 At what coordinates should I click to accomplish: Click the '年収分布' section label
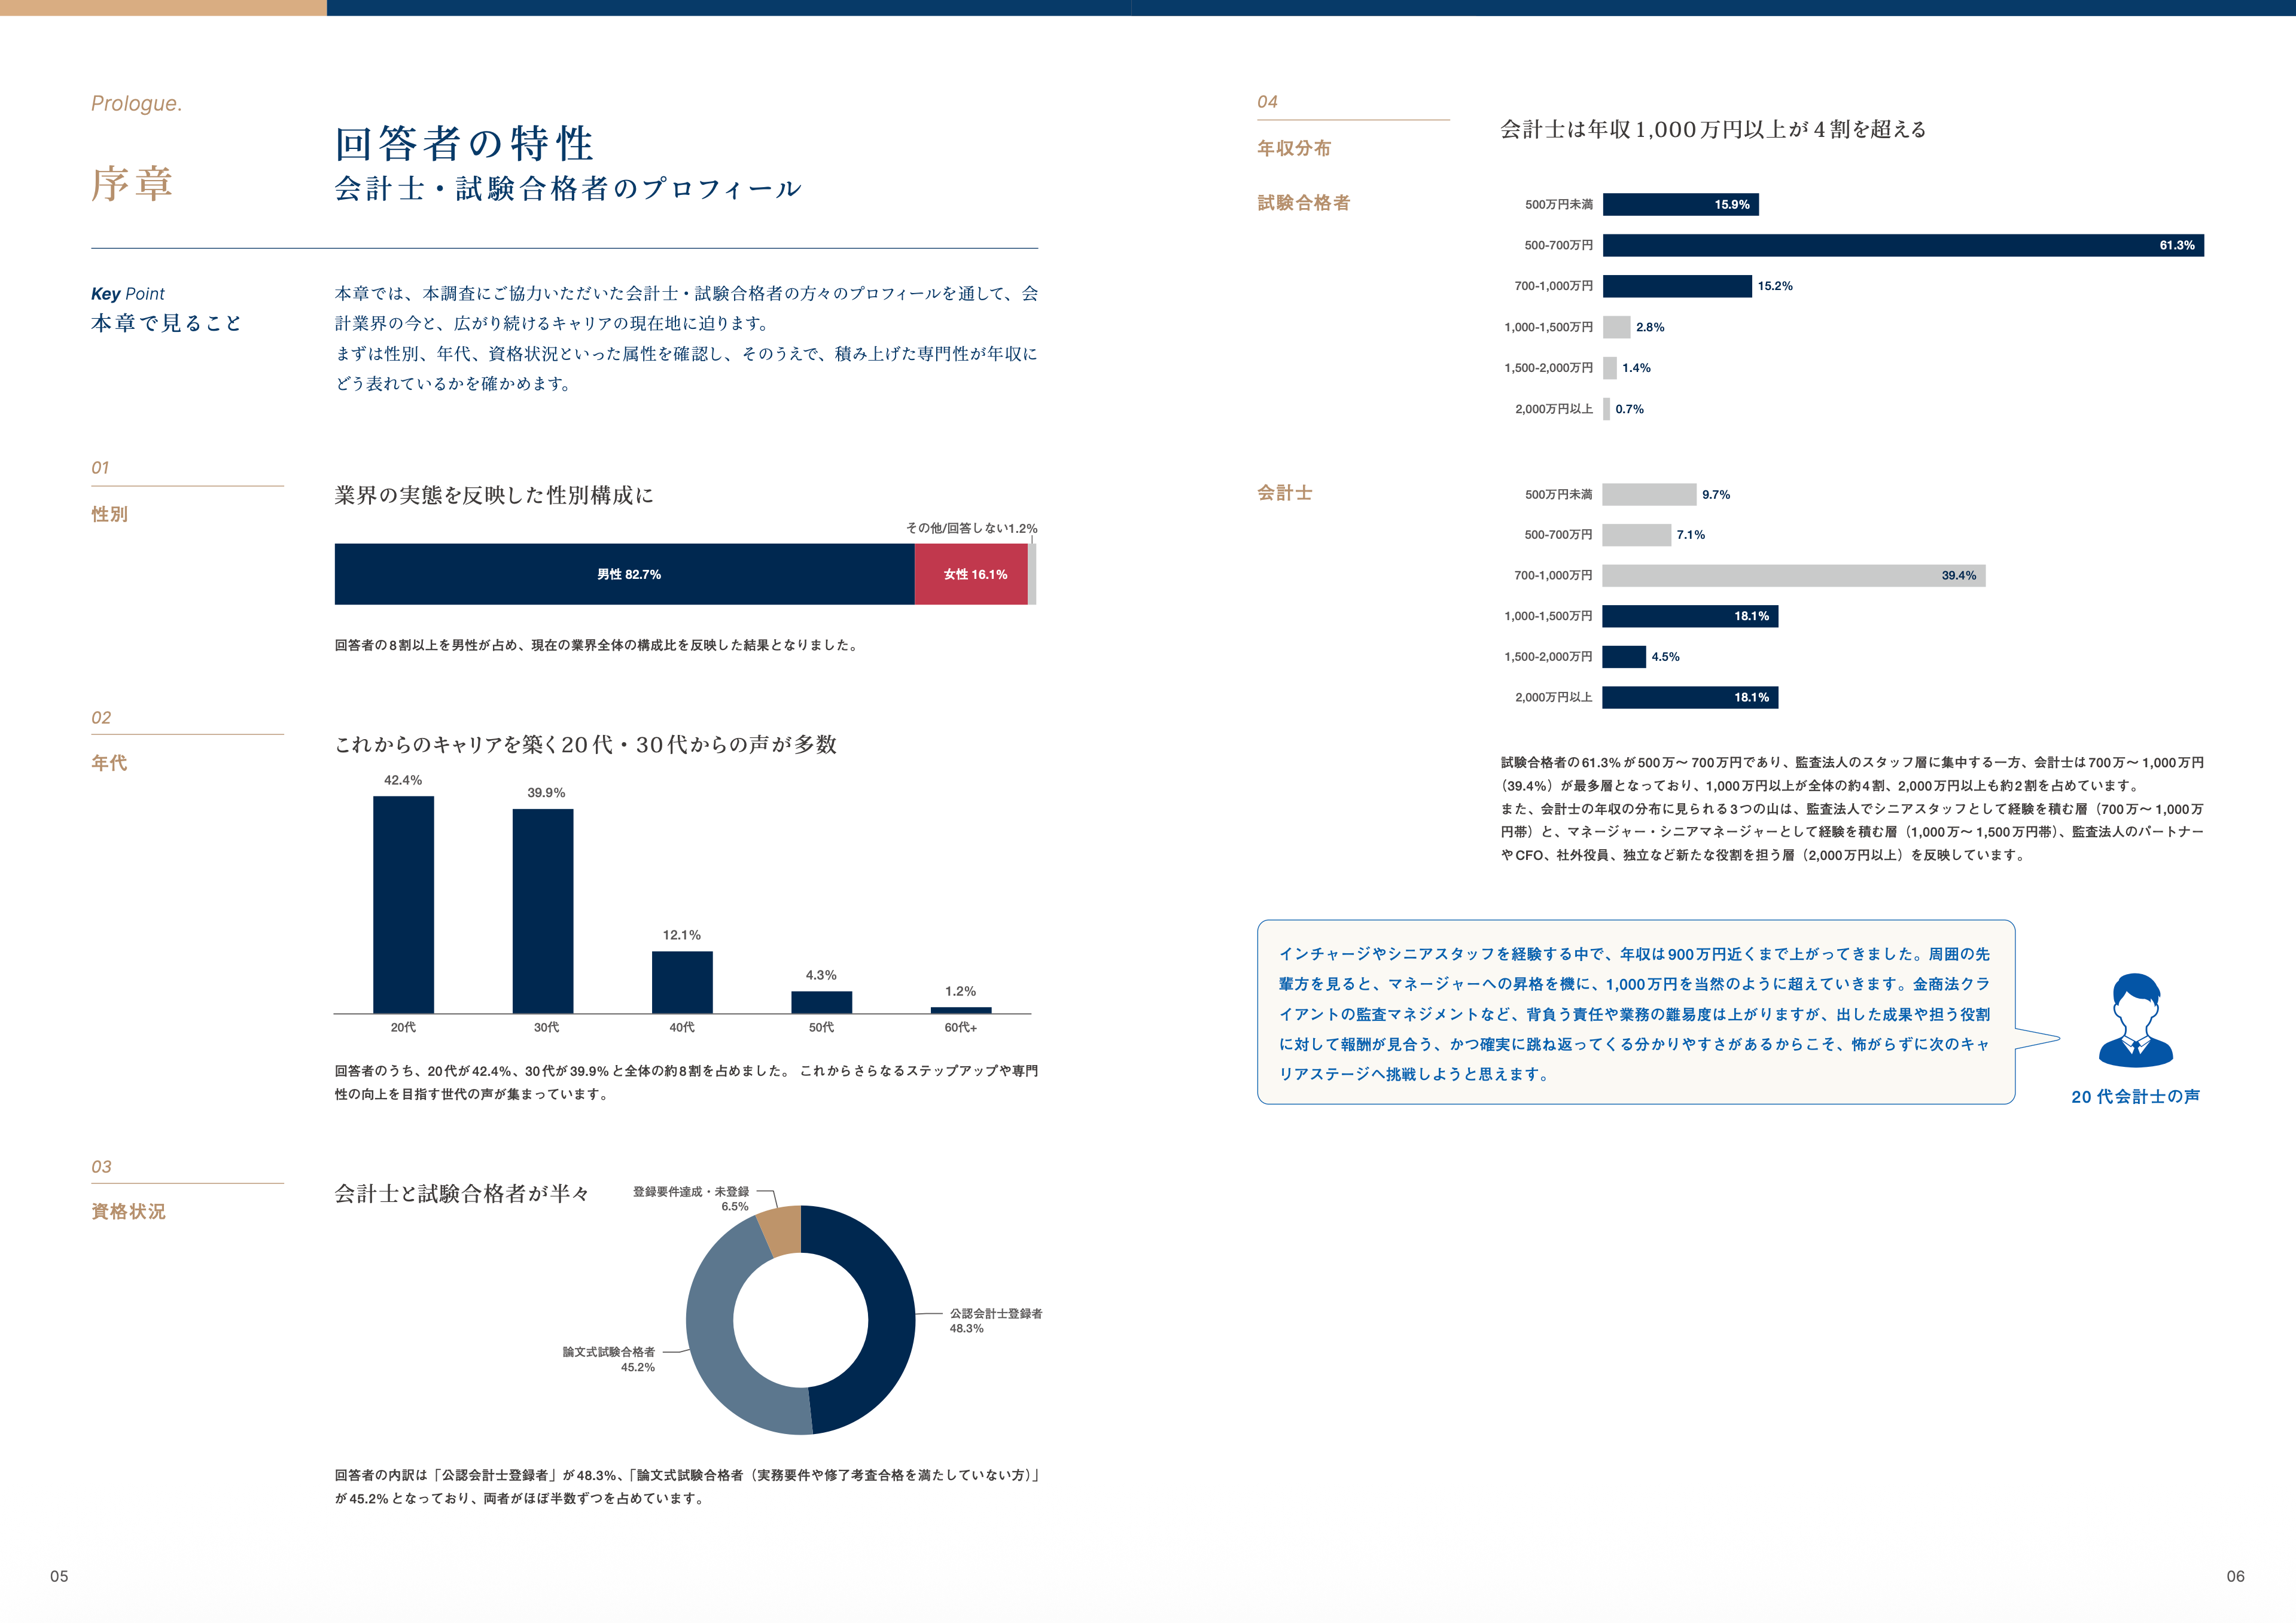click(x=1294, y=148)
